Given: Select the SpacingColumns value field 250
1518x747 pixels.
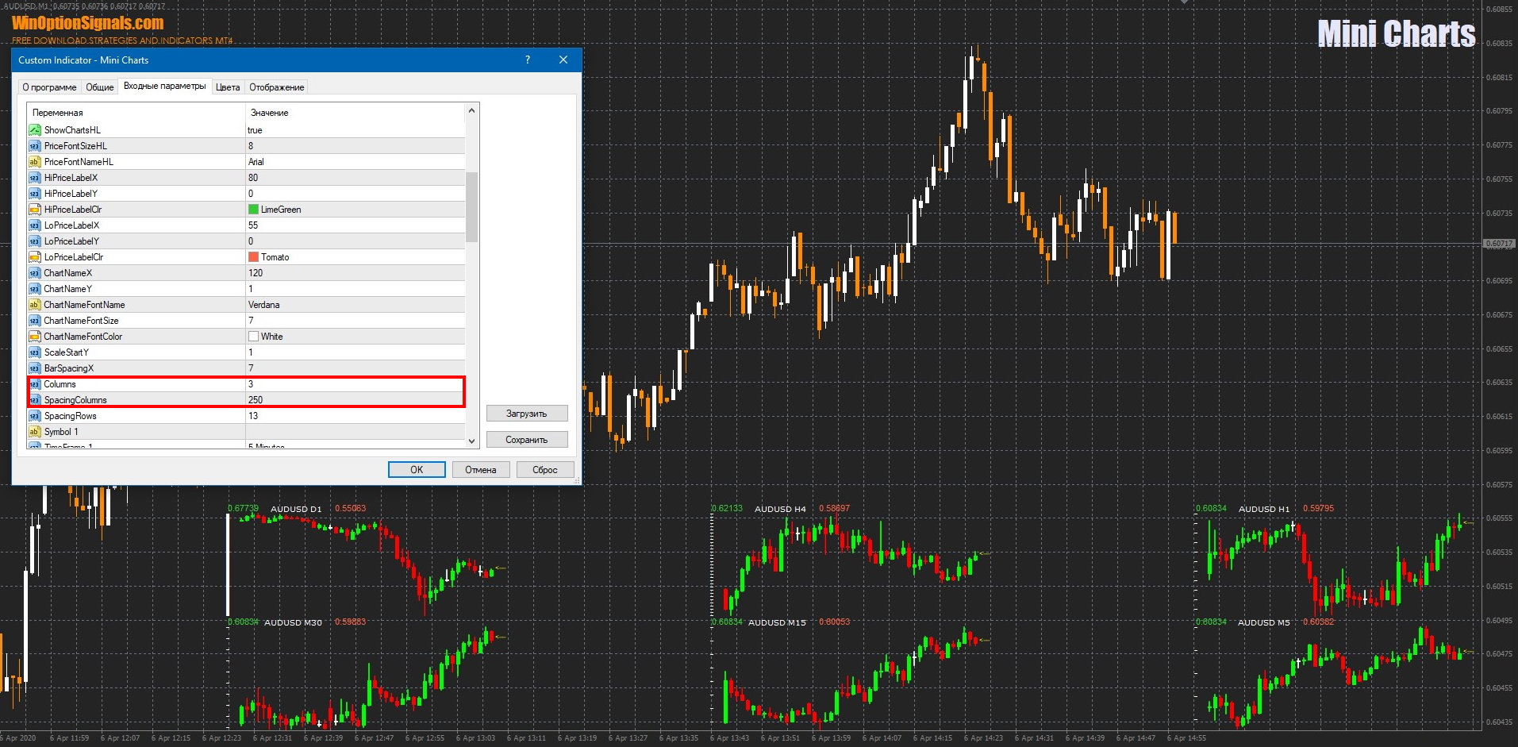Looking at the screenshot, I should click(x=354, y=400).
